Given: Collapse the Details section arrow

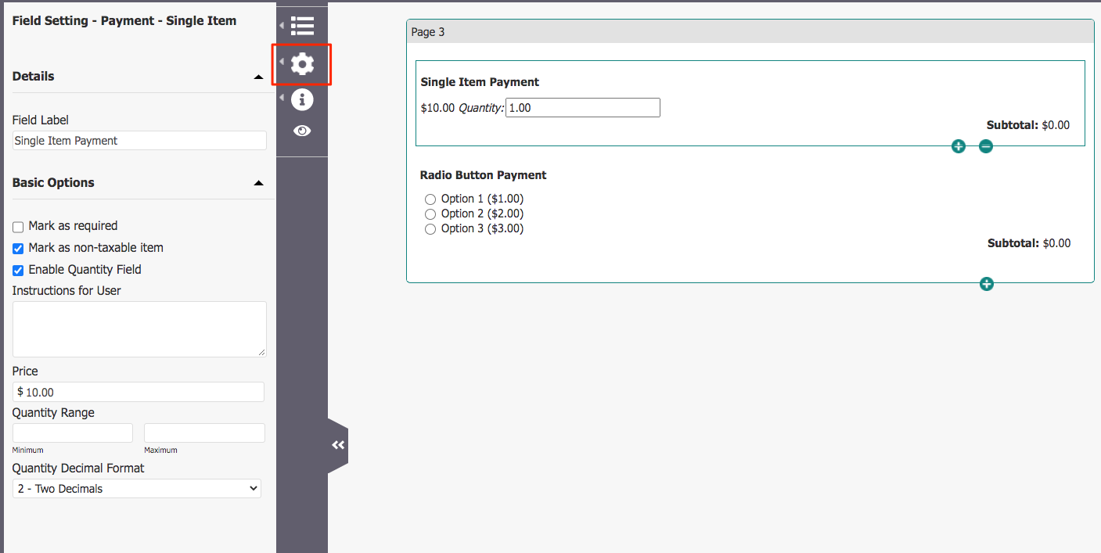Looking at the screenshot, I should click(258, 77).
